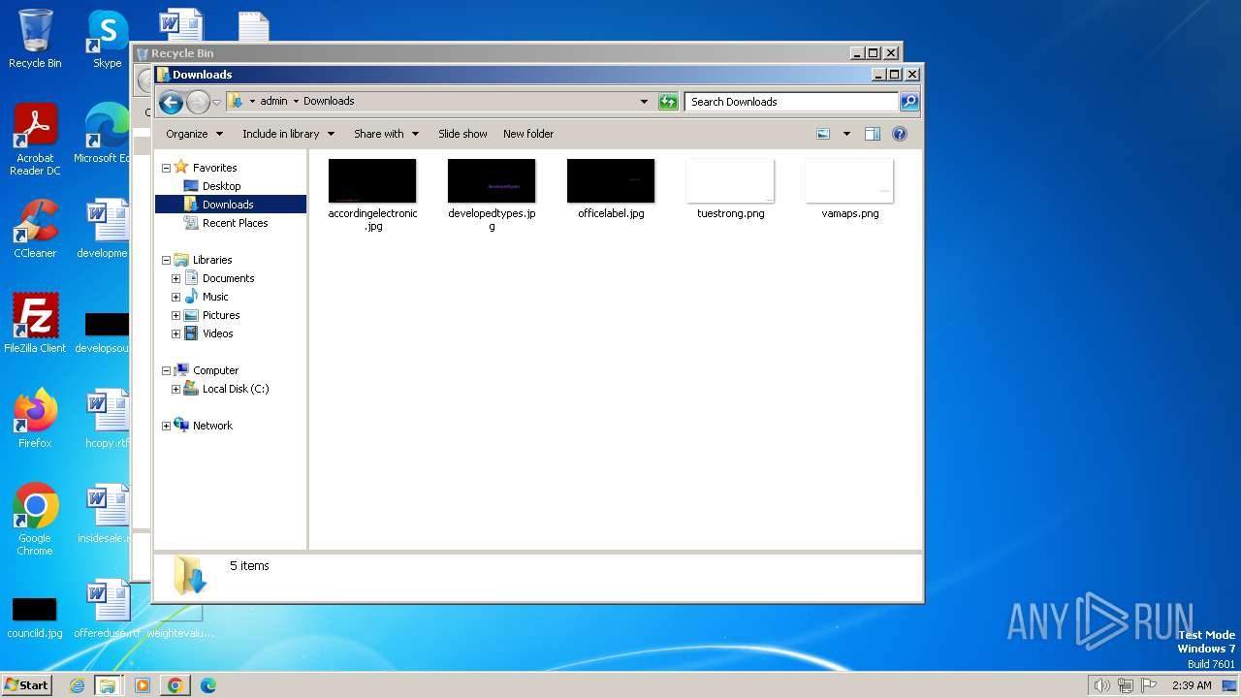Select the Documents library
1241x698 pixels.
(x=228, y=278)
